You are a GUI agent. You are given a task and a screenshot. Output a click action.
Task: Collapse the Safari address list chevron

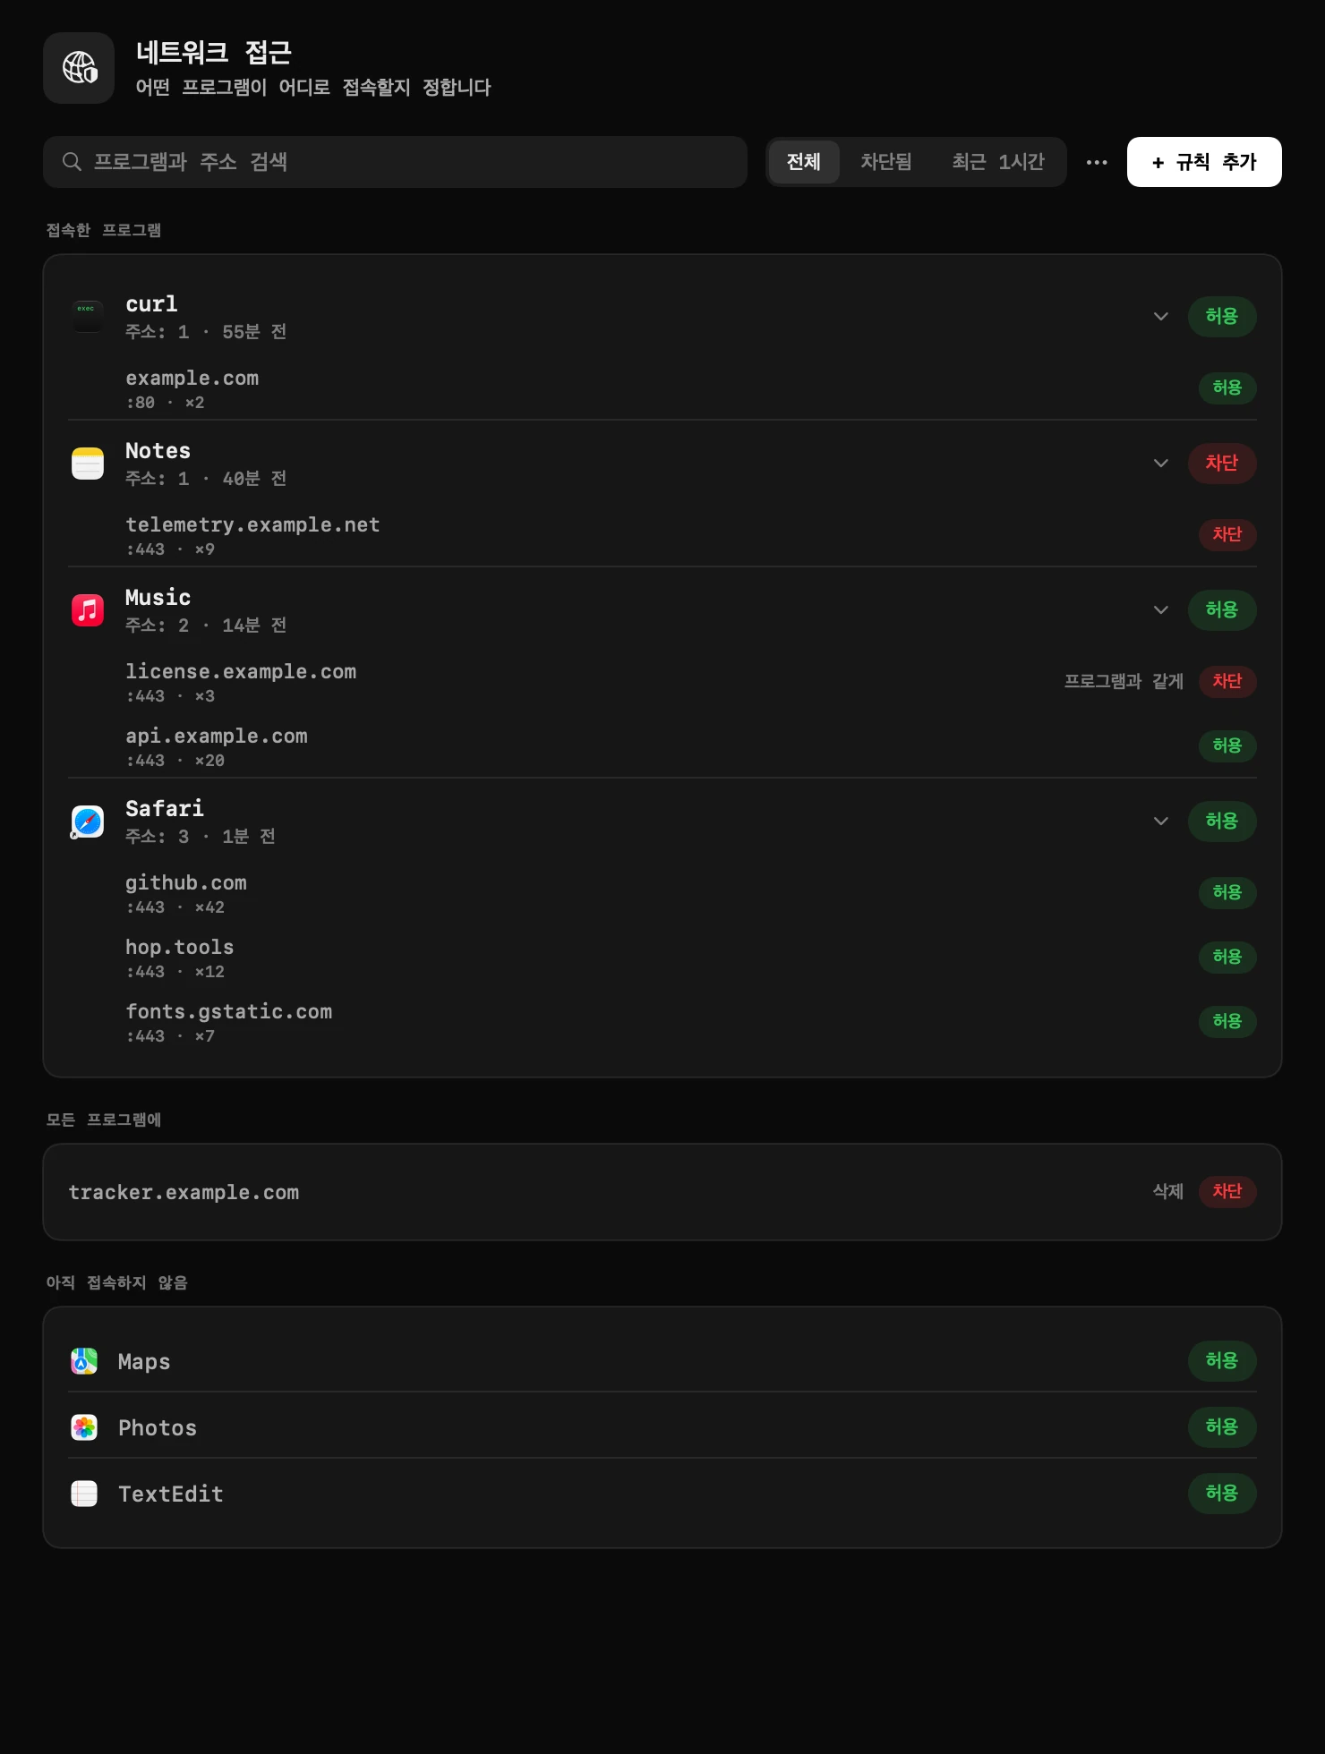(x=1161, y=822)
